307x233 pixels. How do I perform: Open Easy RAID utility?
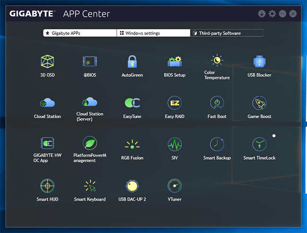(174, 103)
